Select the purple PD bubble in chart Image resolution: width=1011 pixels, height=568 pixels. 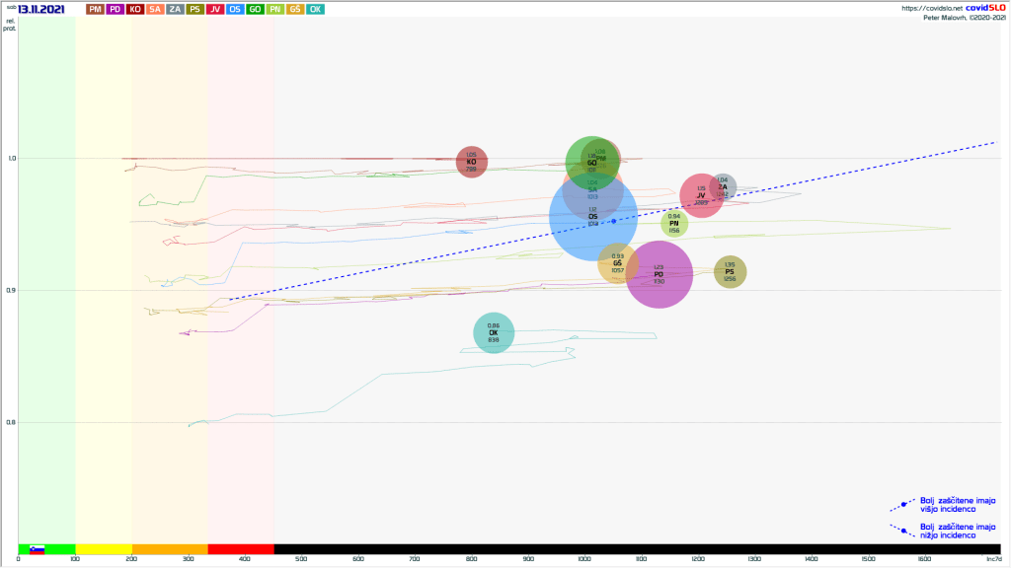(659, 275)
